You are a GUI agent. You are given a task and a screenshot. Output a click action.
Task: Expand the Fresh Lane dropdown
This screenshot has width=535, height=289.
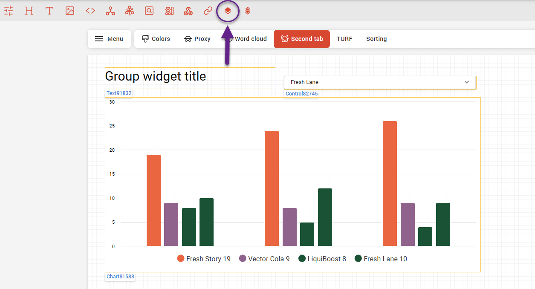(379, 82)
